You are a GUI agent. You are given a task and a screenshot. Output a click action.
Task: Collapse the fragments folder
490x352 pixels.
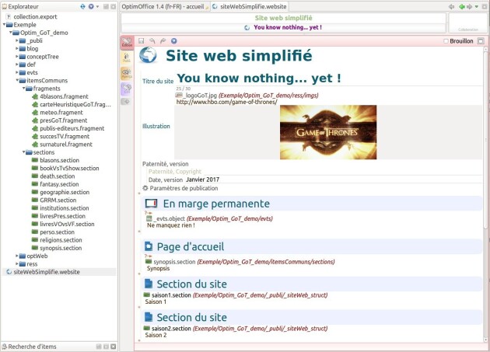point(24,89)
